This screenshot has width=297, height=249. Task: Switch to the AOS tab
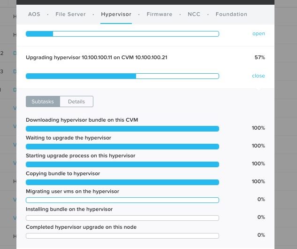[34, 14]
